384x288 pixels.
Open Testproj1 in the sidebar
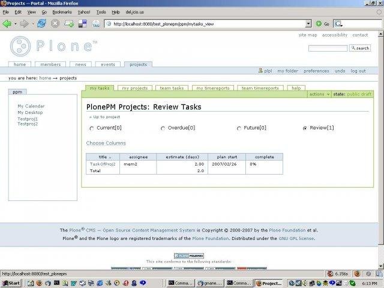click(28, 119)
